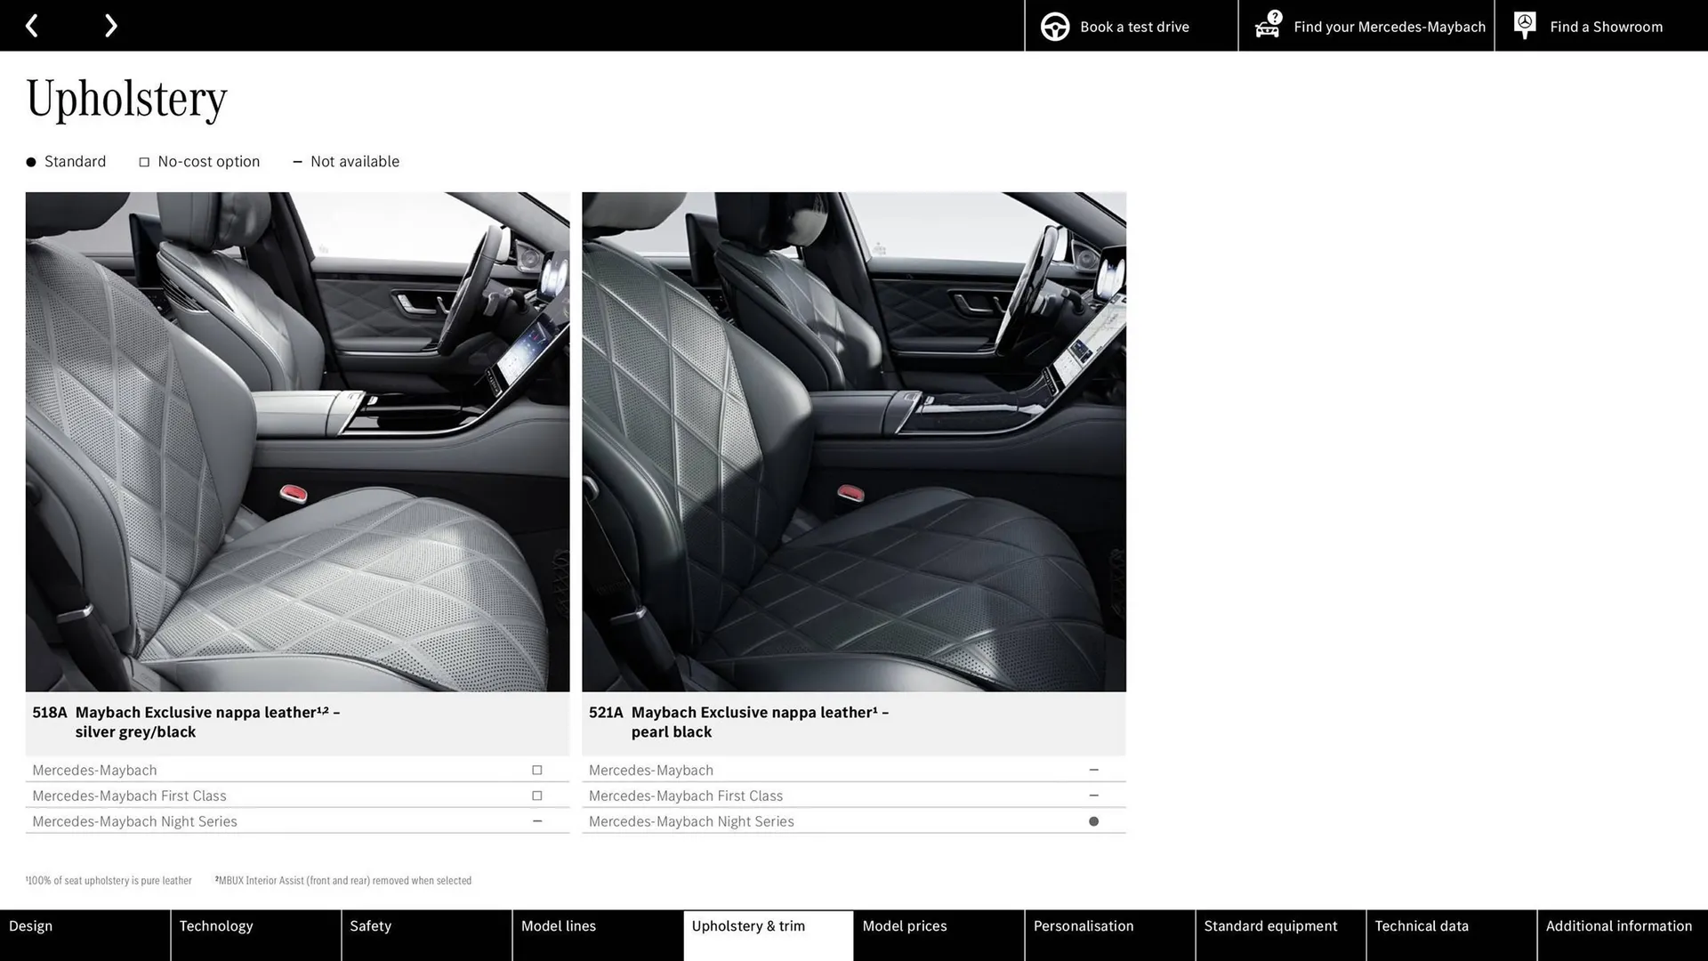Open the Personalisation tab

point(1110,935)
